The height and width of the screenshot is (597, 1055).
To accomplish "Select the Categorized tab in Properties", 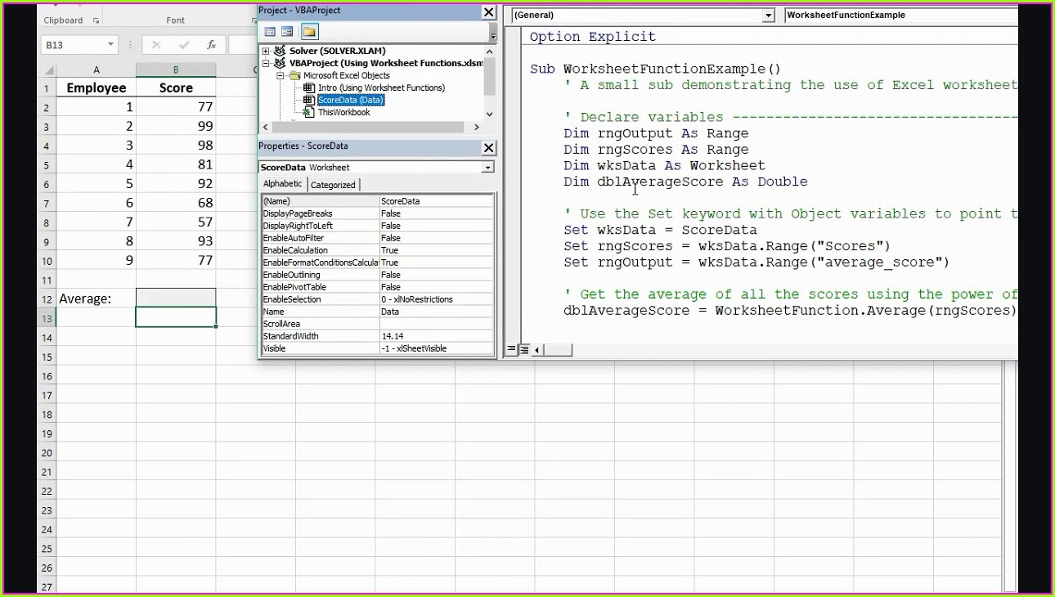I will [x=333, y=185].
